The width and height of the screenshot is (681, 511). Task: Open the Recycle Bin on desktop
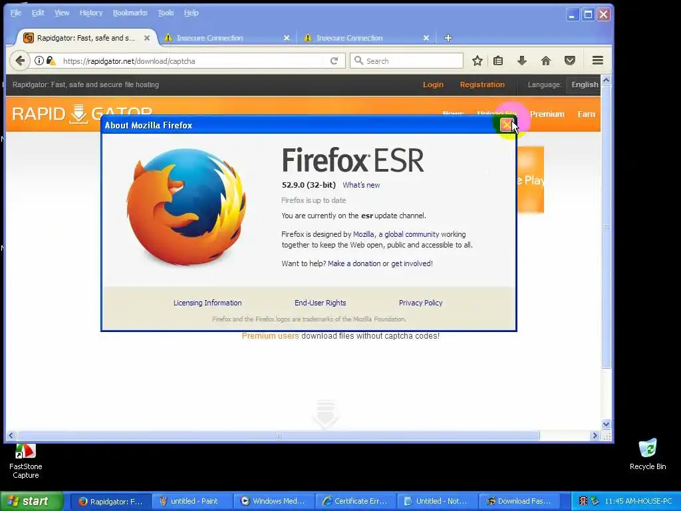pos(648,454)
